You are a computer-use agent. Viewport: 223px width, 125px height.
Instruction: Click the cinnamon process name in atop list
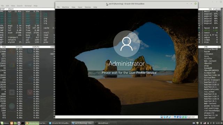[x=209, y=54]
